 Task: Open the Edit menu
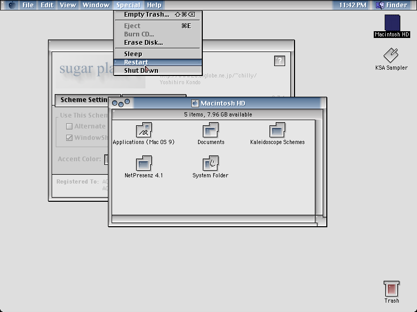point(47,5)
